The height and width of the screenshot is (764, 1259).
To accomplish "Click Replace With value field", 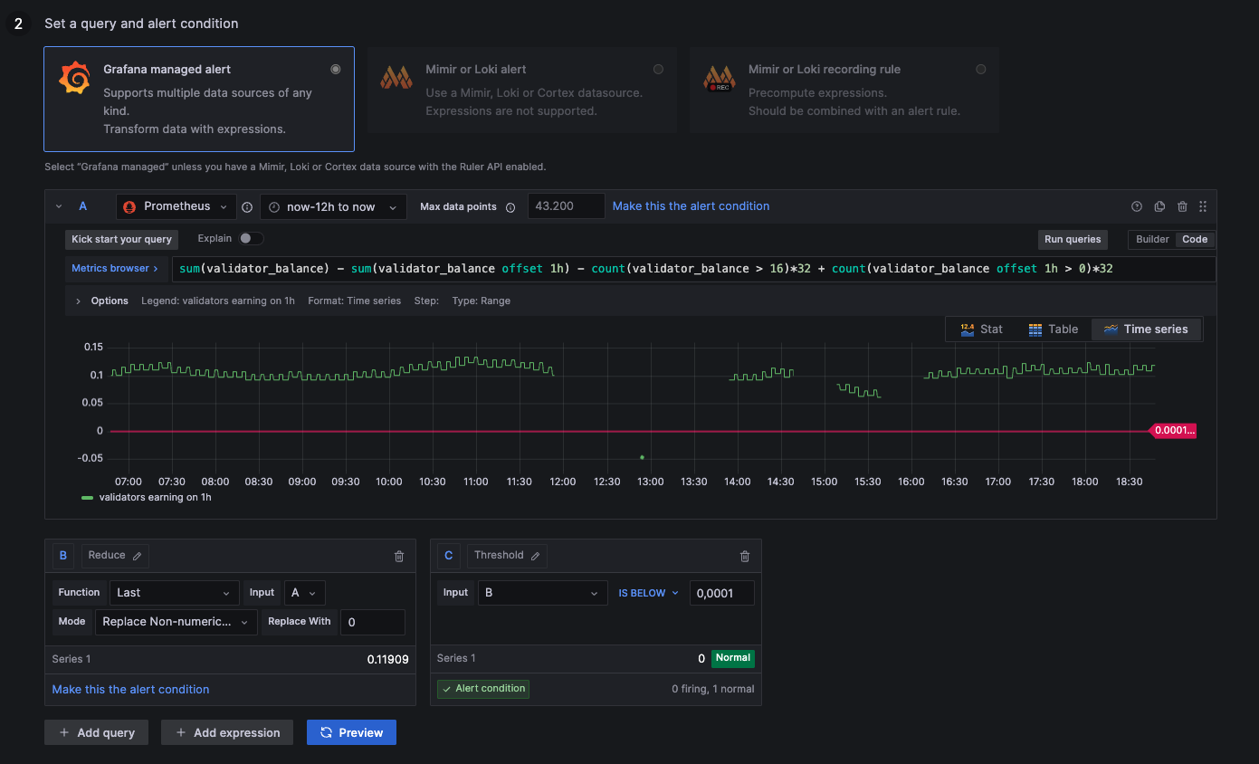I will (x=372, y=622).
